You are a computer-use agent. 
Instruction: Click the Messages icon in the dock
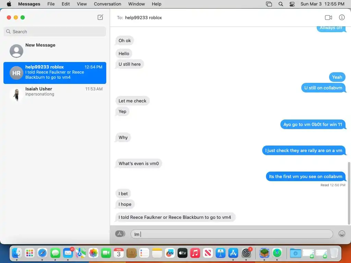(55, 253)
